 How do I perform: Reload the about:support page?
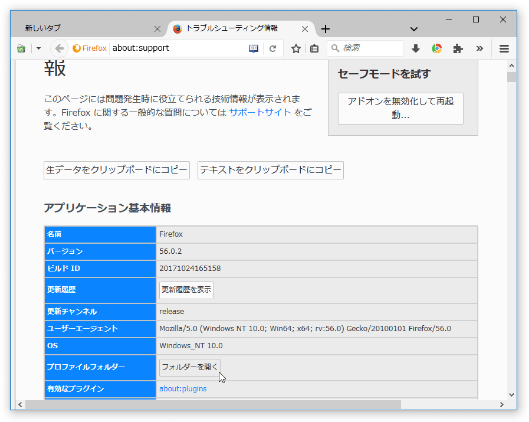tap(272, 48)
